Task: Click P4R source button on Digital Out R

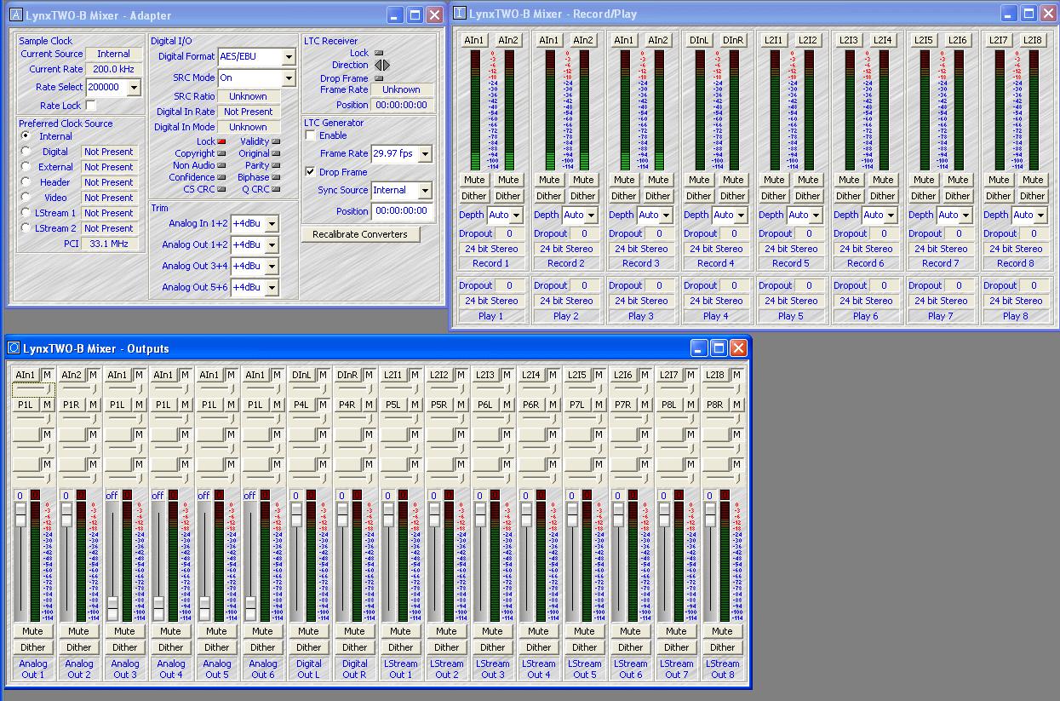Action: (347, 405)
